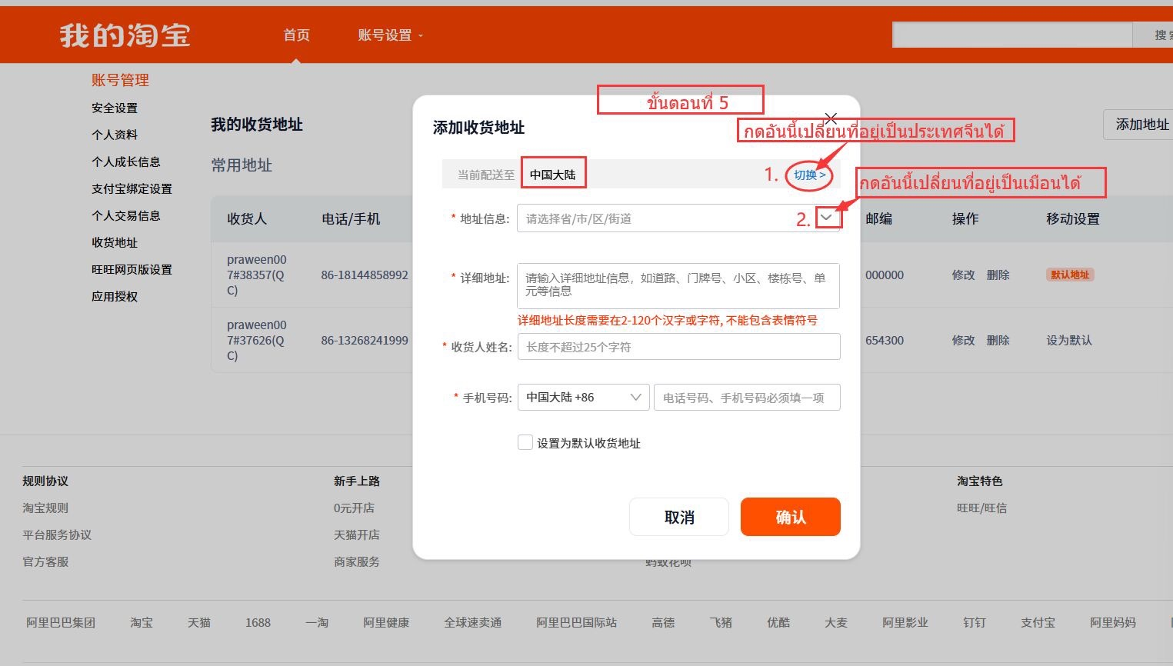Click the 高德 bottom link

pyautogui.click(x=663, y=623)
